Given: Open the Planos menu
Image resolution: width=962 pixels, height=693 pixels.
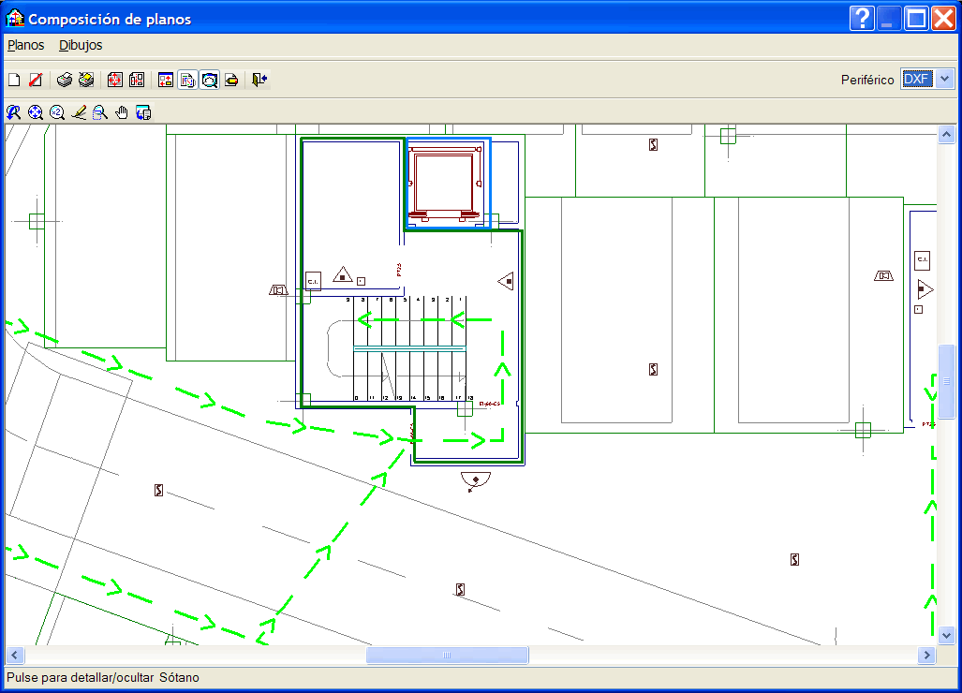Looking at the screenshot, I should coord(26,45).
